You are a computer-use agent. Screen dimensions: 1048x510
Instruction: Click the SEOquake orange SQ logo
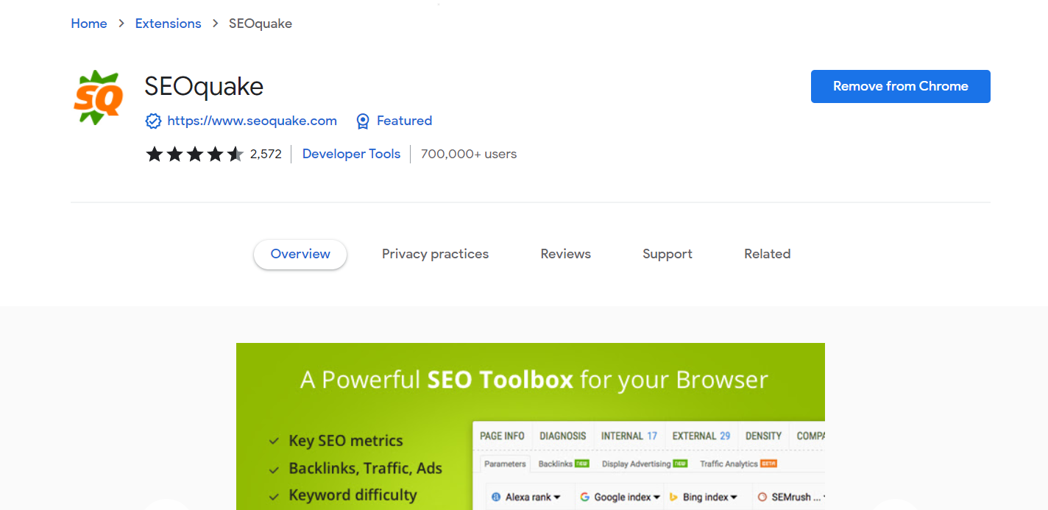98,98
